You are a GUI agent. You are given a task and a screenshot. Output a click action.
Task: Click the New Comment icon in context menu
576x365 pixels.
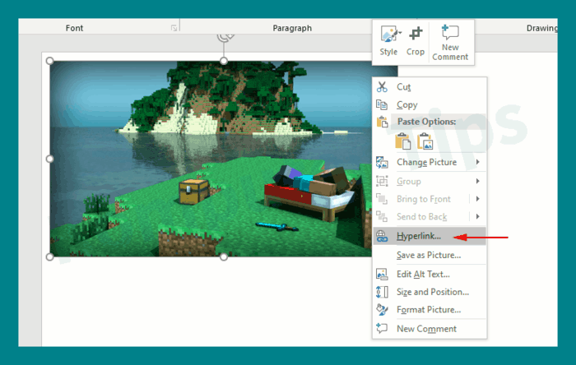click(382, 328)
